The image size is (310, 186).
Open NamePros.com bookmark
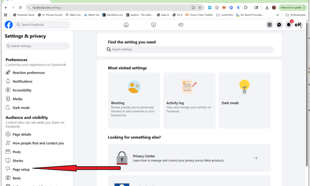[x=113, y=15]
